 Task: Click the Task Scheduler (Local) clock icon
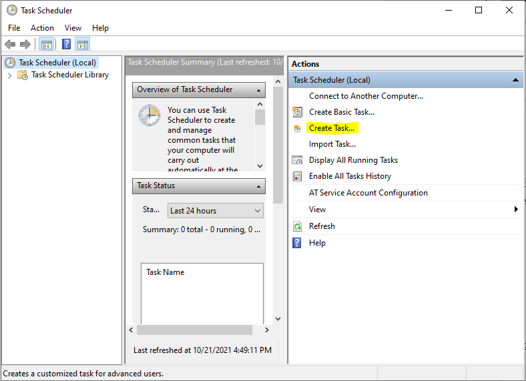10,63
